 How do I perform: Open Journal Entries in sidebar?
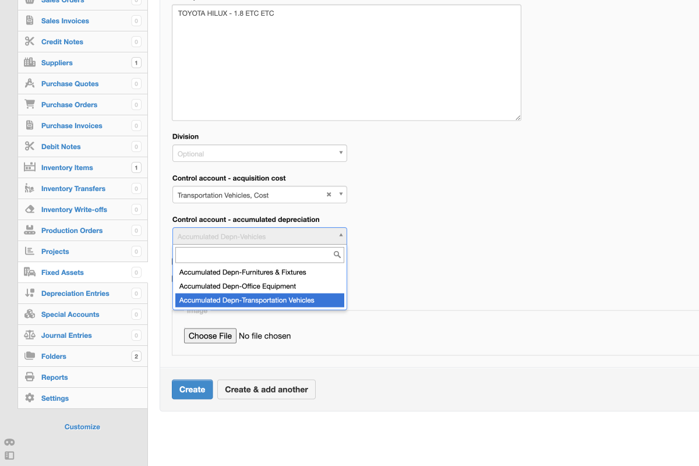83,336
